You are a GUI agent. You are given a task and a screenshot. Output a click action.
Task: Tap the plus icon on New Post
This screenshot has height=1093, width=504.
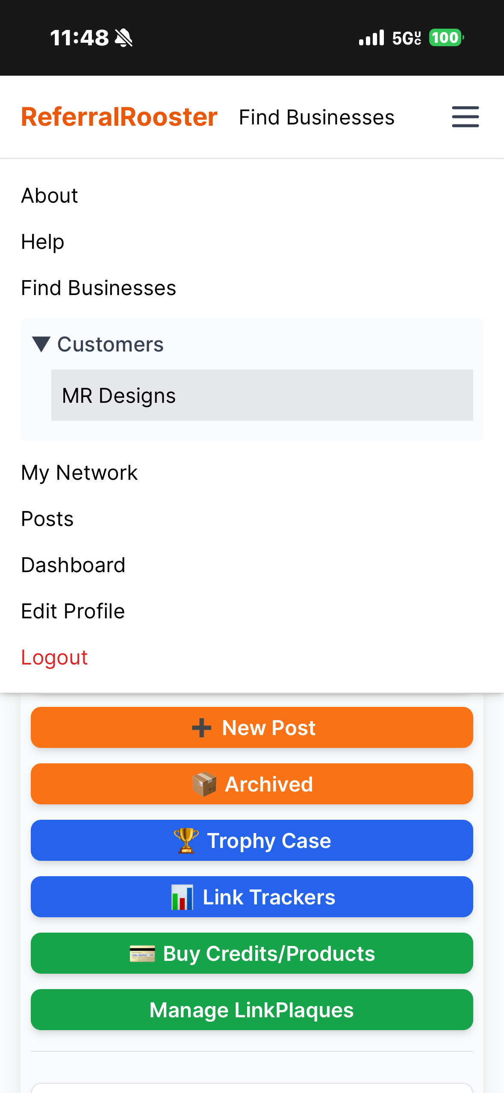[201, 728]
